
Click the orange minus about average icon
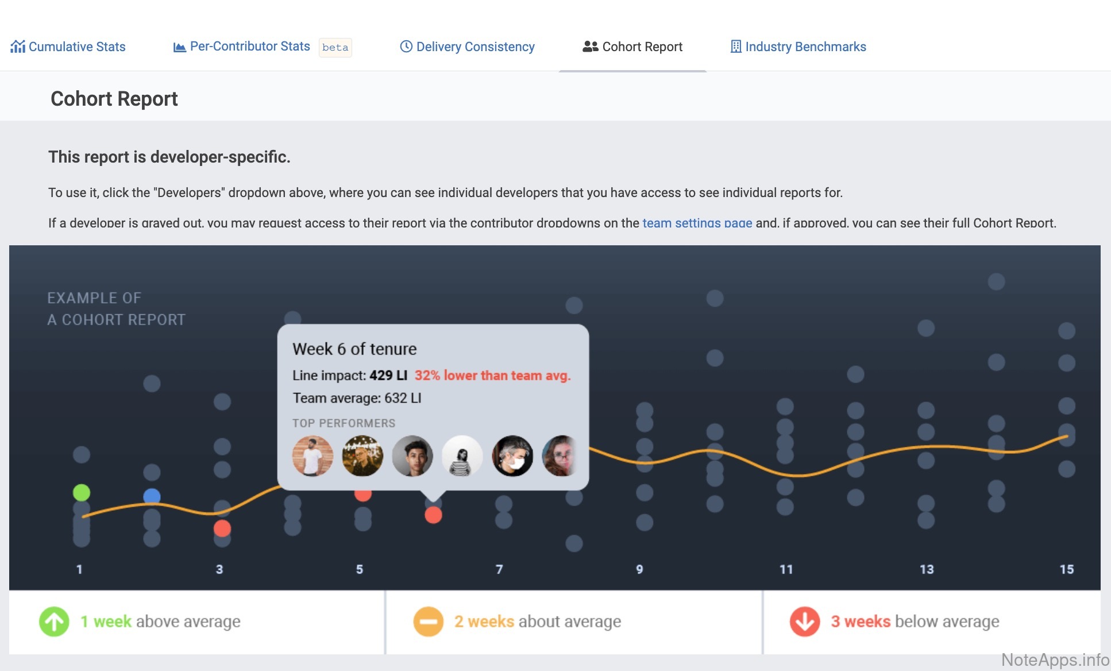pos(428,622)
